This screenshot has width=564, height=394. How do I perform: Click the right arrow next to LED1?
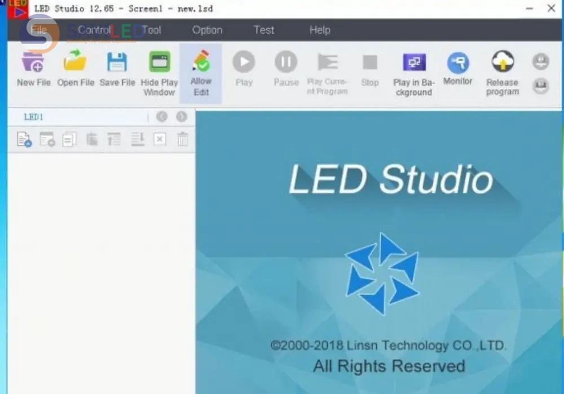coord(181,117)
